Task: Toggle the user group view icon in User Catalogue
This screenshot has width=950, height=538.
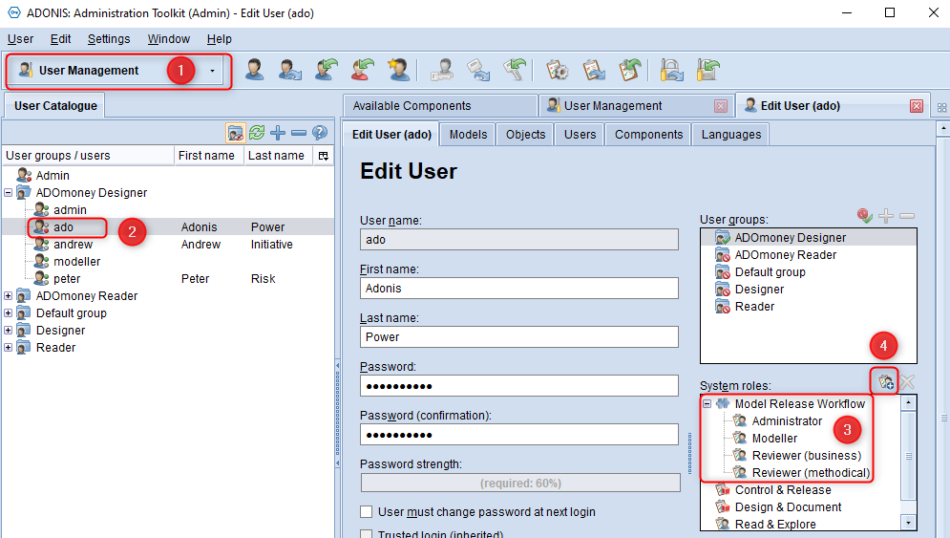Action: 235,132
